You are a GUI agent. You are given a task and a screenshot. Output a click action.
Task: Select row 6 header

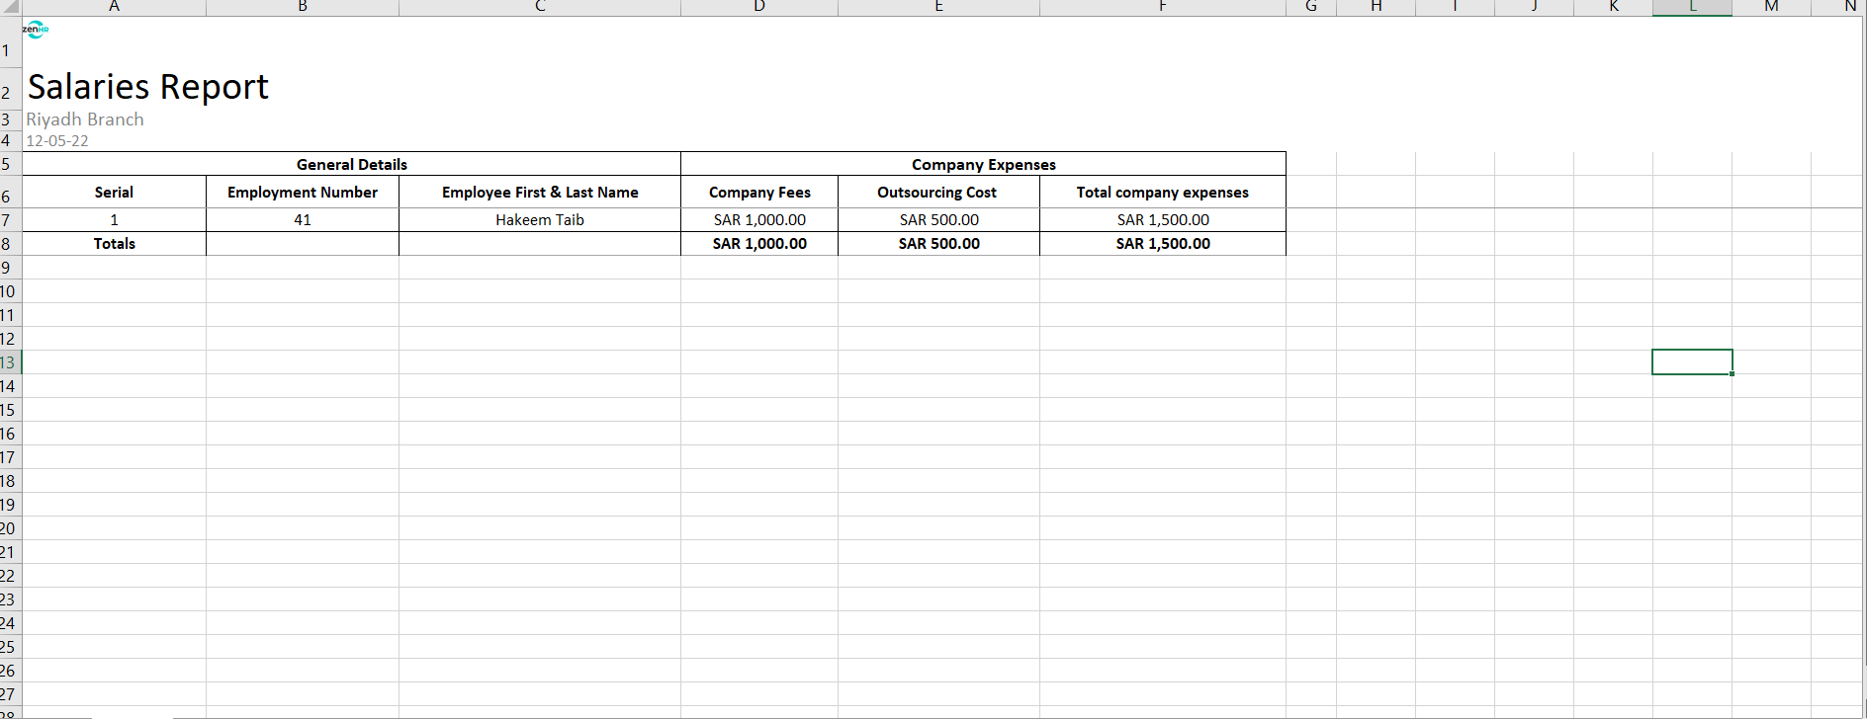10,192
